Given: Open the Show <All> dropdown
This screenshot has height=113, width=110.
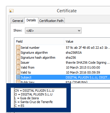Looking at the screenshot, I should coord(53,31).
